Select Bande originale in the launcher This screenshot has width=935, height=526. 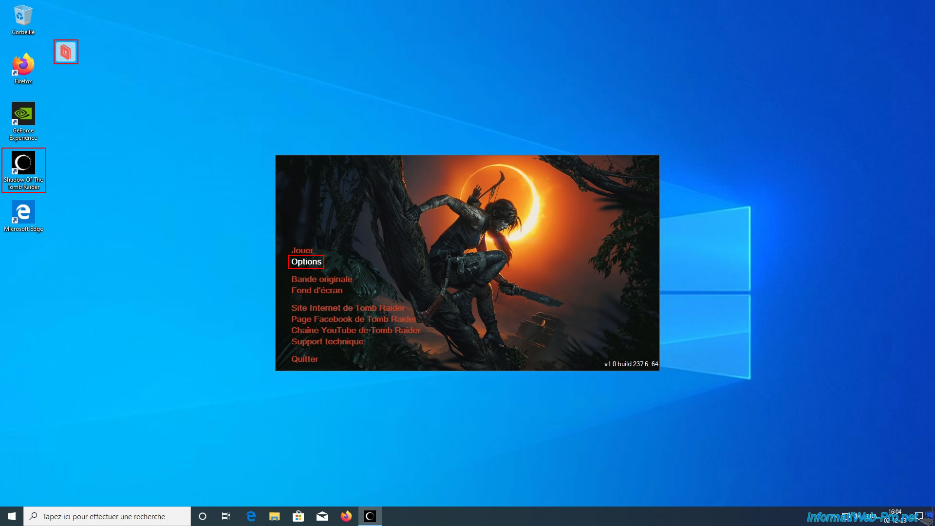point(321,279)
